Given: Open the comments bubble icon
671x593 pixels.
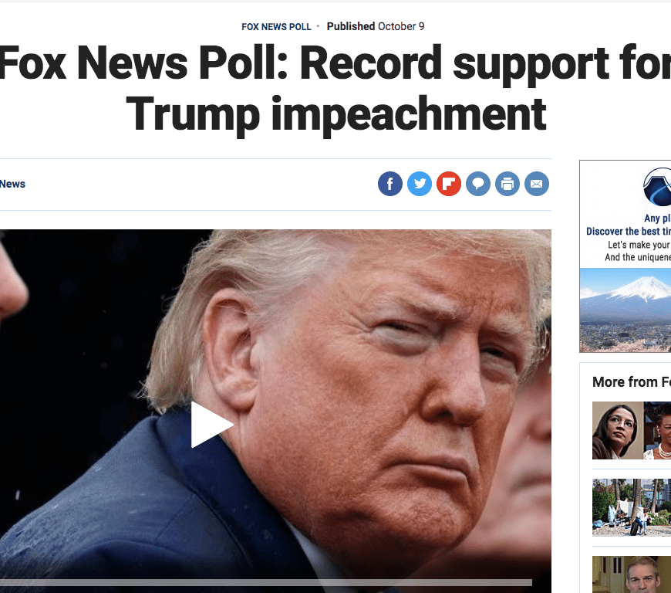Looking at the screenshot, I should click(478, 184).
